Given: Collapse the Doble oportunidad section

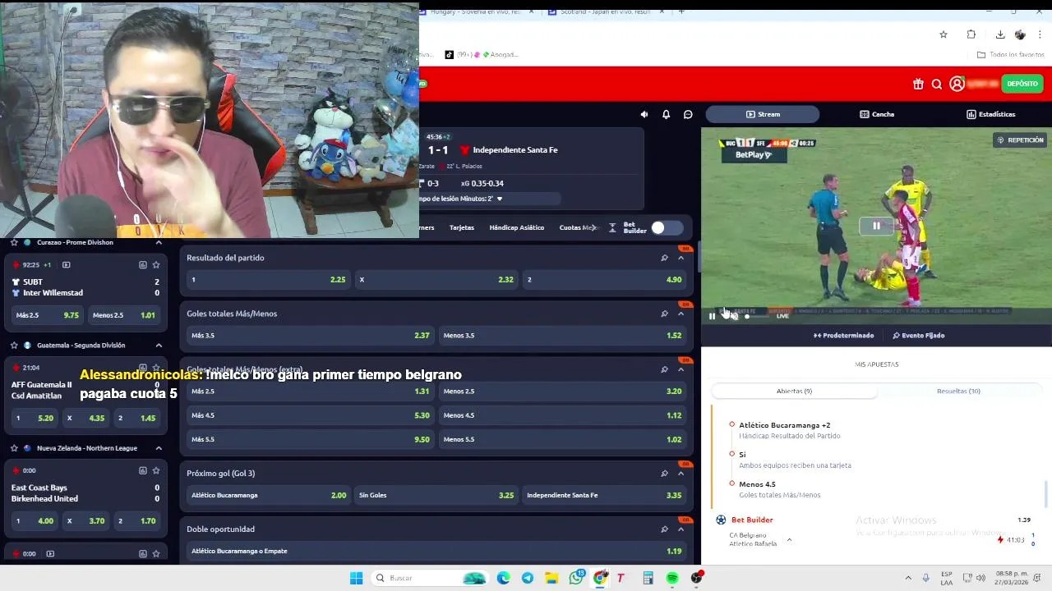Looking at the screenshot, I should (x=681, y=529).
